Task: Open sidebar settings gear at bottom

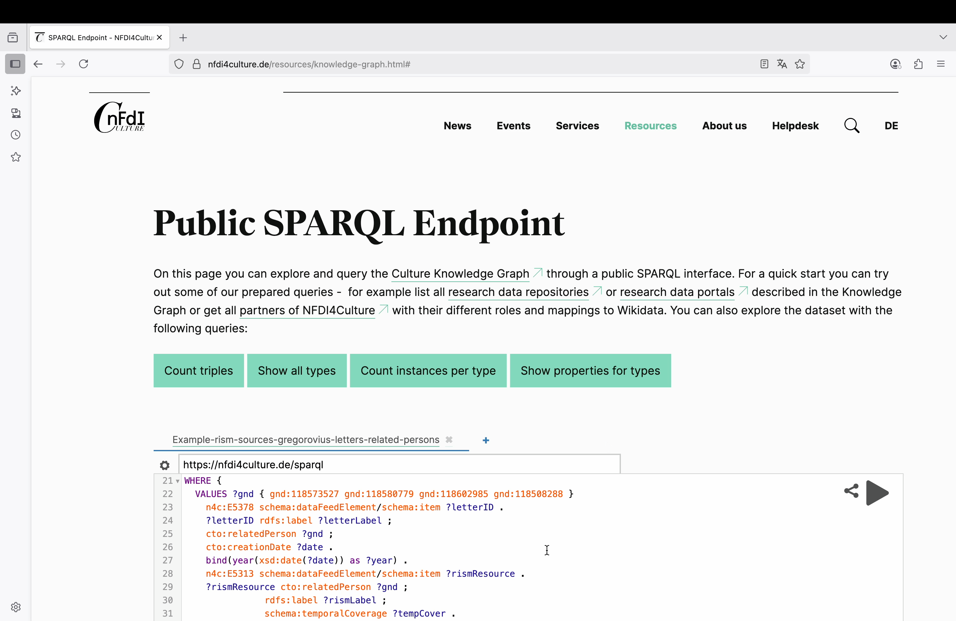Action: (16, 607)
